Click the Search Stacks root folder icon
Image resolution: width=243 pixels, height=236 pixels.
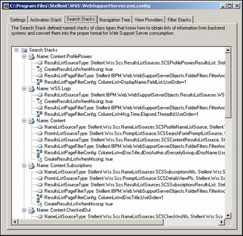[24, 50]
